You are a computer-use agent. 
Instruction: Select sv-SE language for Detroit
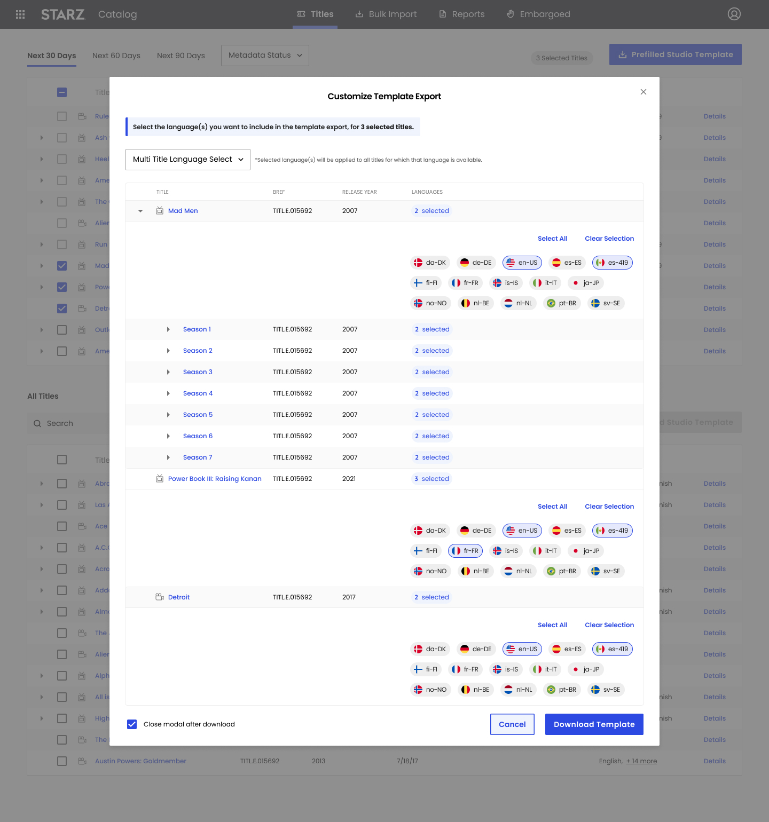(606, 690)
